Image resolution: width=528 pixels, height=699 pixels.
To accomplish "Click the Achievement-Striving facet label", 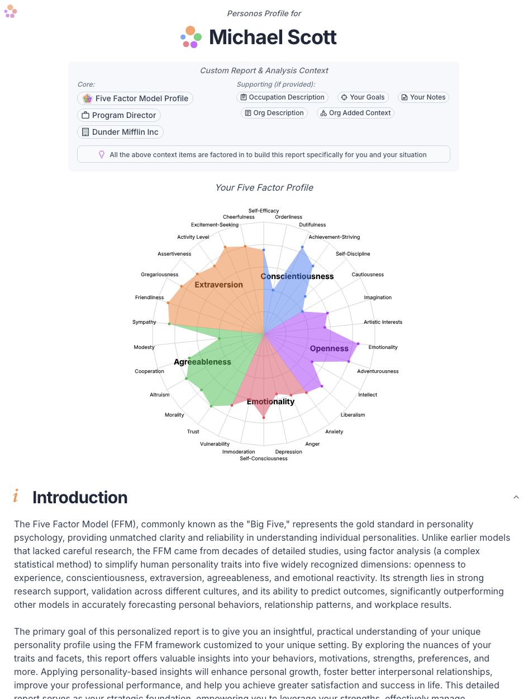I will point(334,237).
